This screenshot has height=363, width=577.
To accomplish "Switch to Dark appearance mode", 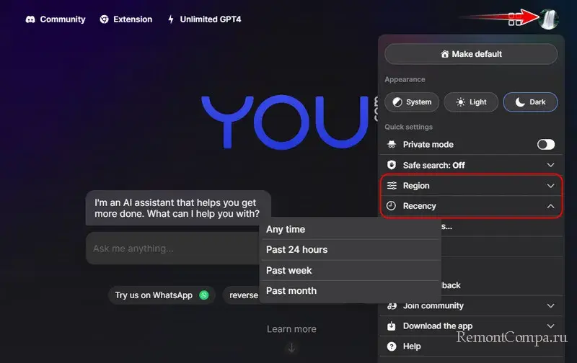I will [x=530, y=102].
